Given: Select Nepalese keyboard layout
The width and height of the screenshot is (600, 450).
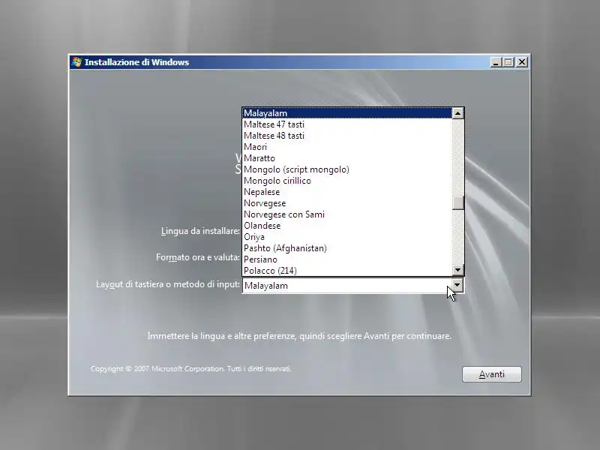Looking at the screenshot, I should click(347, 192).
